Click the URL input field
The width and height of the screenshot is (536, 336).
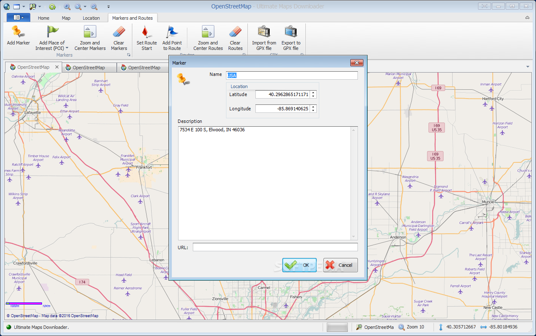coord(275,247)
